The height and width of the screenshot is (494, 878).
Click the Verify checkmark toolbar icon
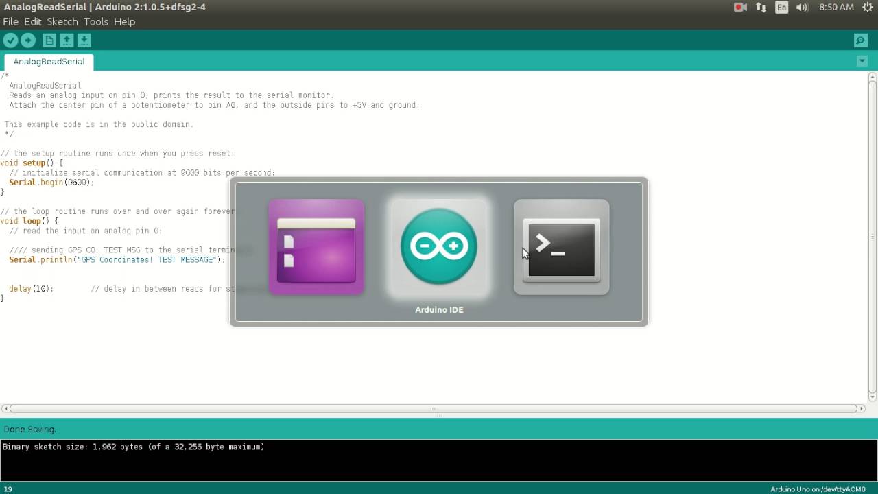[x=10, y=40]
